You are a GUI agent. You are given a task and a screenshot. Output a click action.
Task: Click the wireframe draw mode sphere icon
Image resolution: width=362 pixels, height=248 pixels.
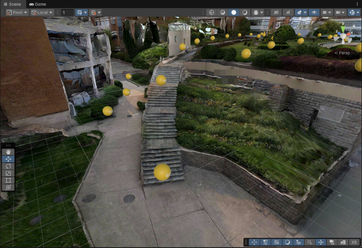point(211,12)
